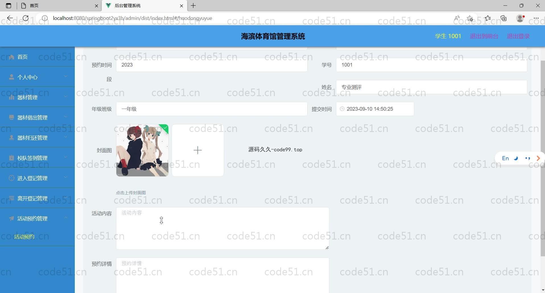Viewport: 545px width, 293px height.
Task: Click the 姓名 input field
Action: (x=432, y=87)
